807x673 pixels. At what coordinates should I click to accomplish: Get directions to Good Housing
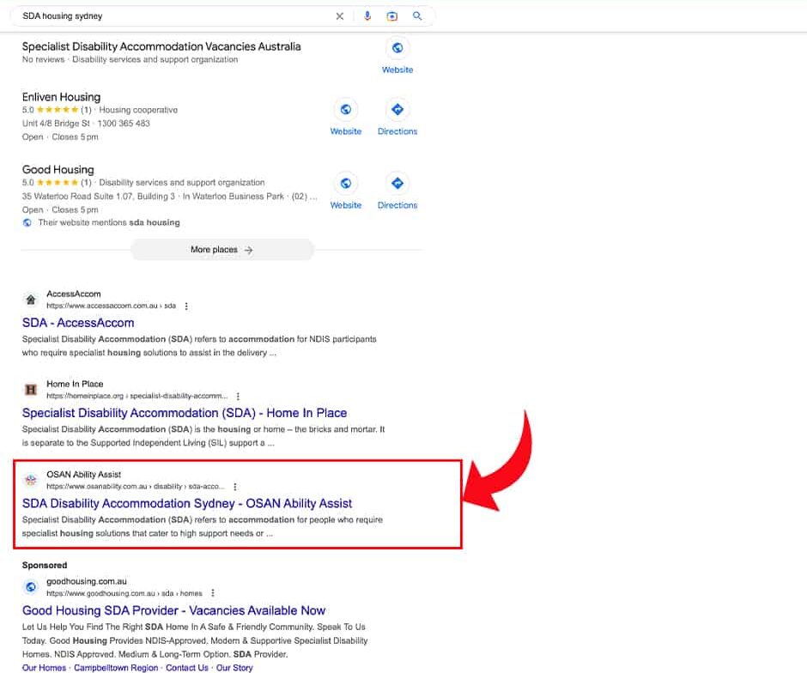click(397, 184)
